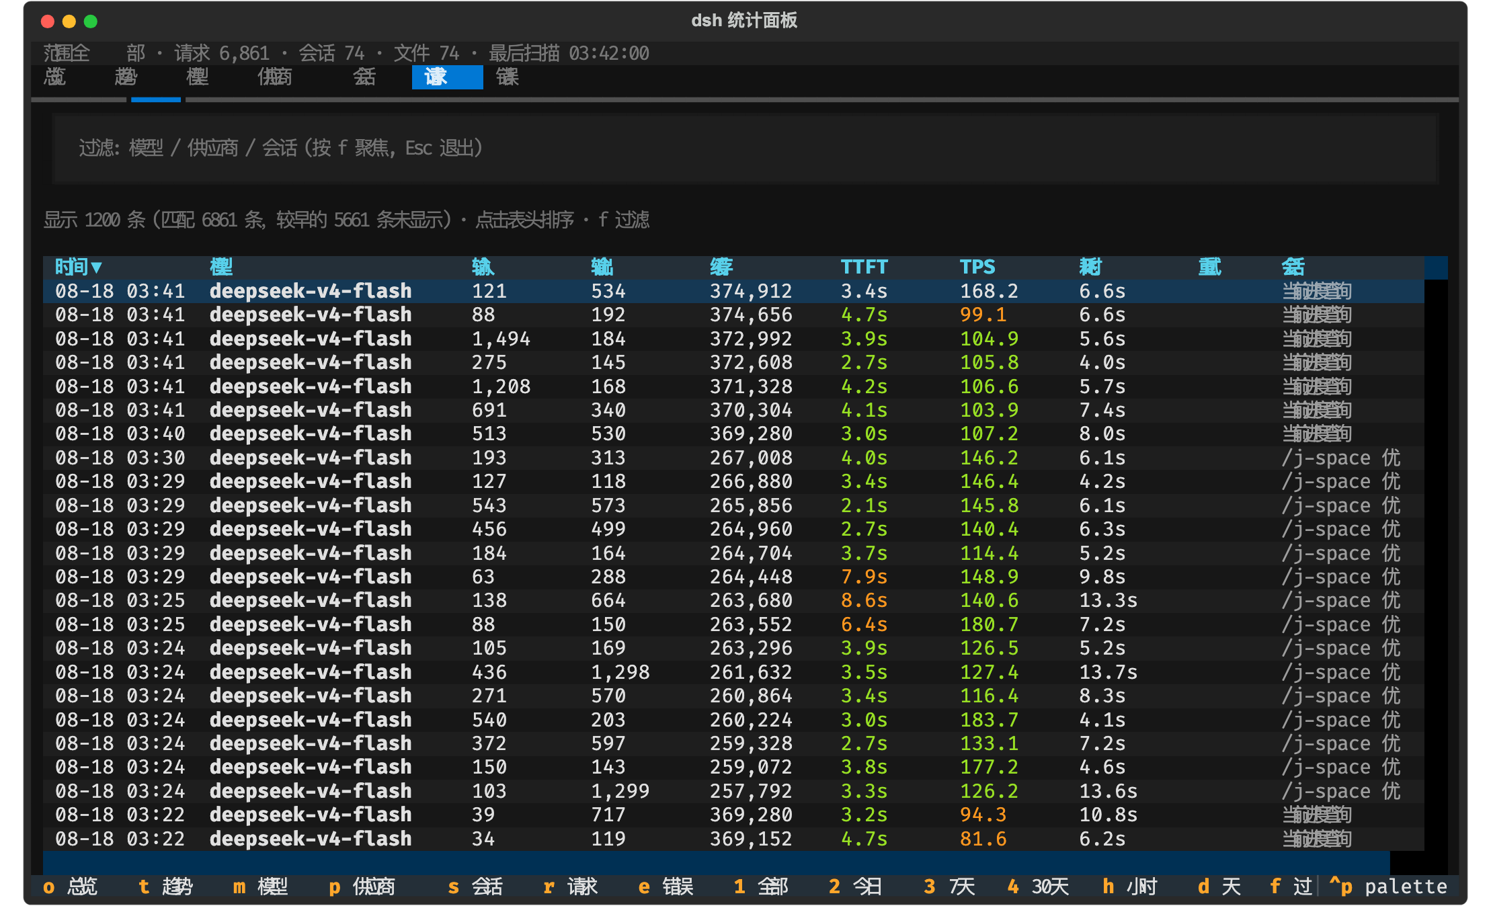The height and width of the screenshot is (906, 1491).
Task: Set range with footer shortcut '3 7天'
Action: click(x=950, y=887)
